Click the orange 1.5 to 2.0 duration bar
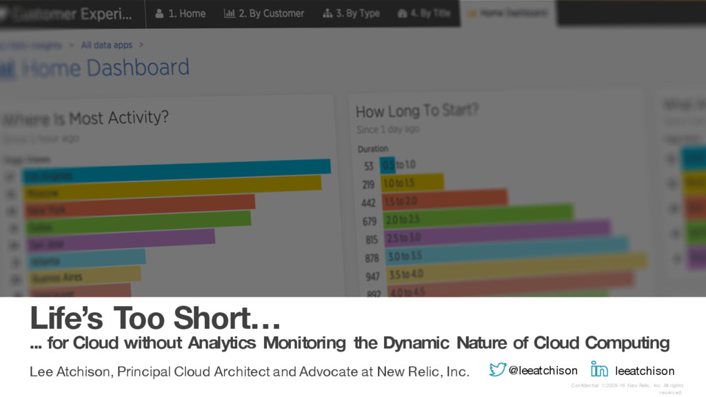 (x=445, y=201)
